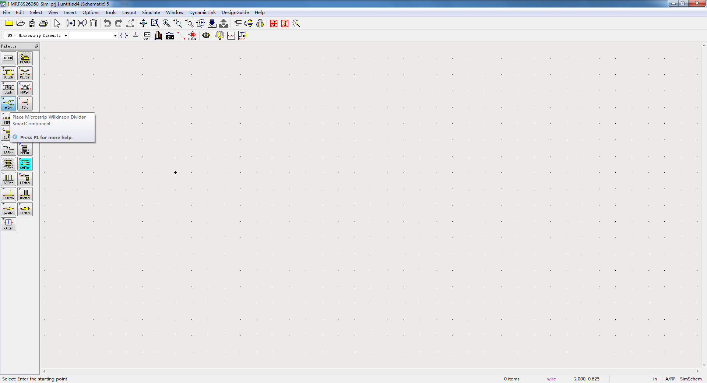Expand DG - Microstrip Circuits palette dropdown
Viewport: 707px width, 383px height.
[66, 36]
